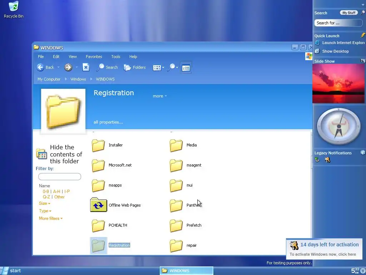366x275 pixels.
Task: Click the analog clock in the sidebar
Action: coord(339,126)
